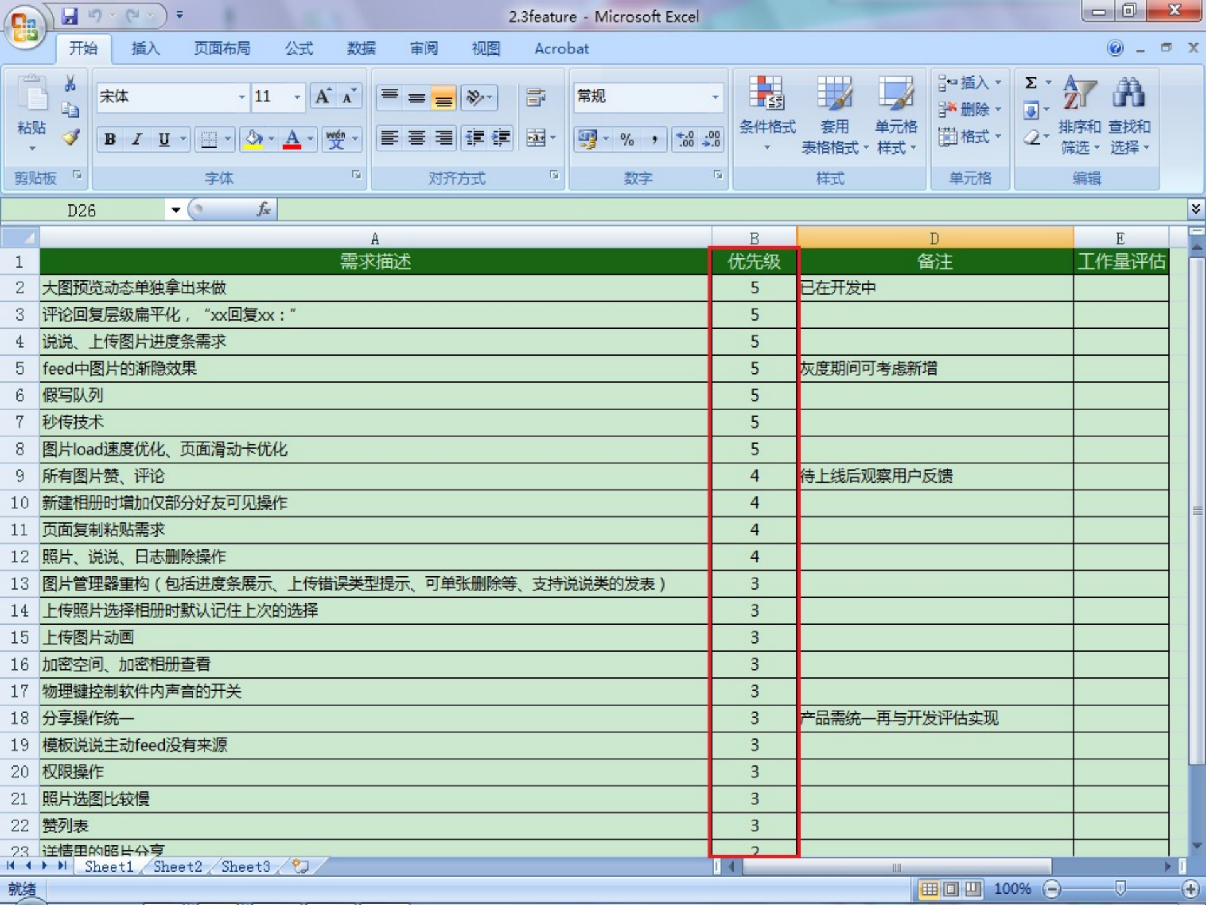The width and height of the screenshot is (1206, 905).
Task: Toggle underline formatting
Action: (163, 140)
